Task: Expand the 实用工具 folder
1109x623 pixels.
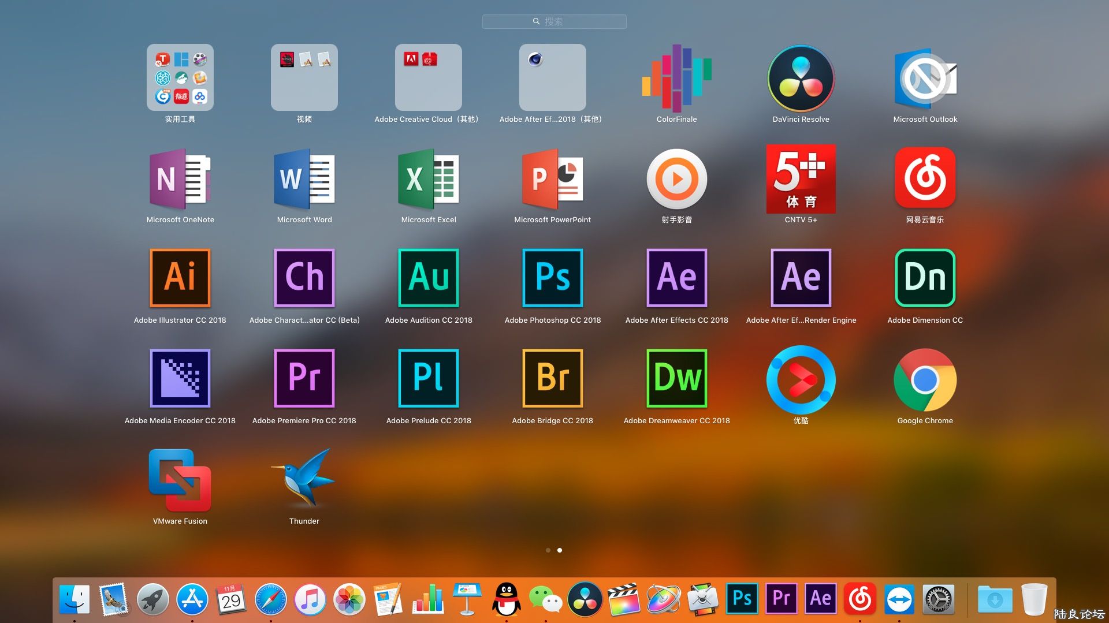Action: point(180,77)
